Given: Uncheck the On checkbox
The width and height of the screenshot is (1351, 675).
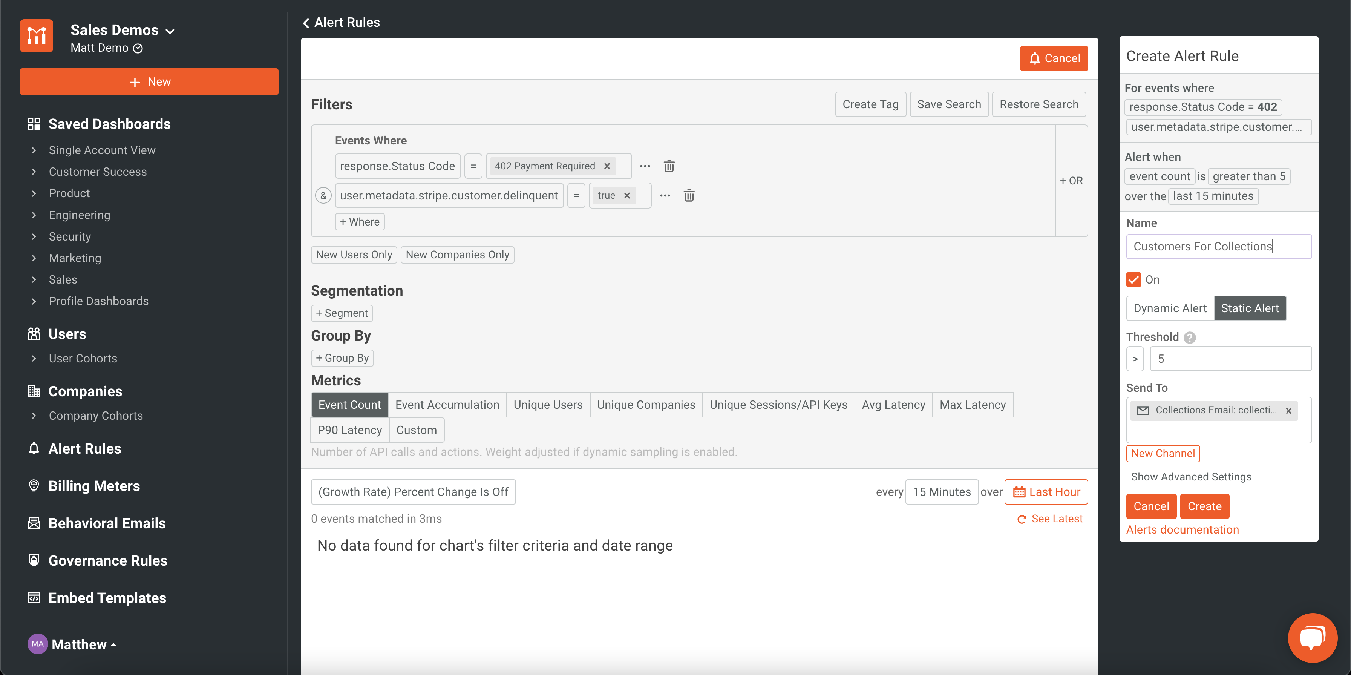Looking at the screenshot, I should (x=1133, y=279).
